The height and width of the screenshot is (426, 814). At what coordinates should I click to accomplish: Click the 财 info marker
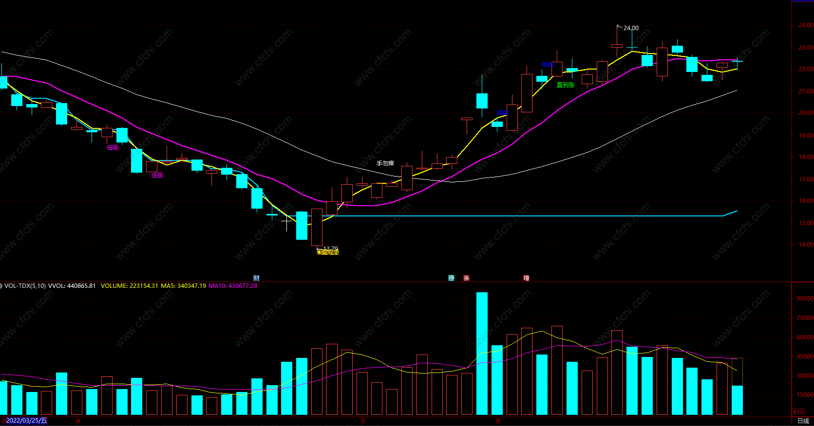pyautogui.click(x=256, y=278)
